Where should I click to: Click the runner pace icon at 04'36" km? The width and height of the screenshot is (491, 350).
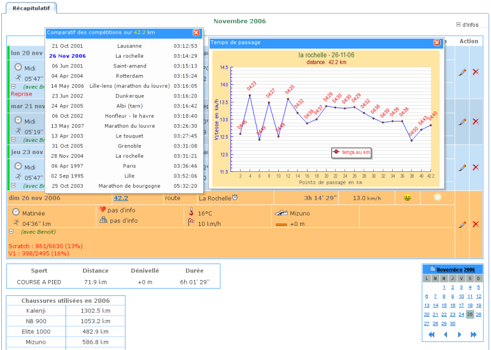click(16, 222)
